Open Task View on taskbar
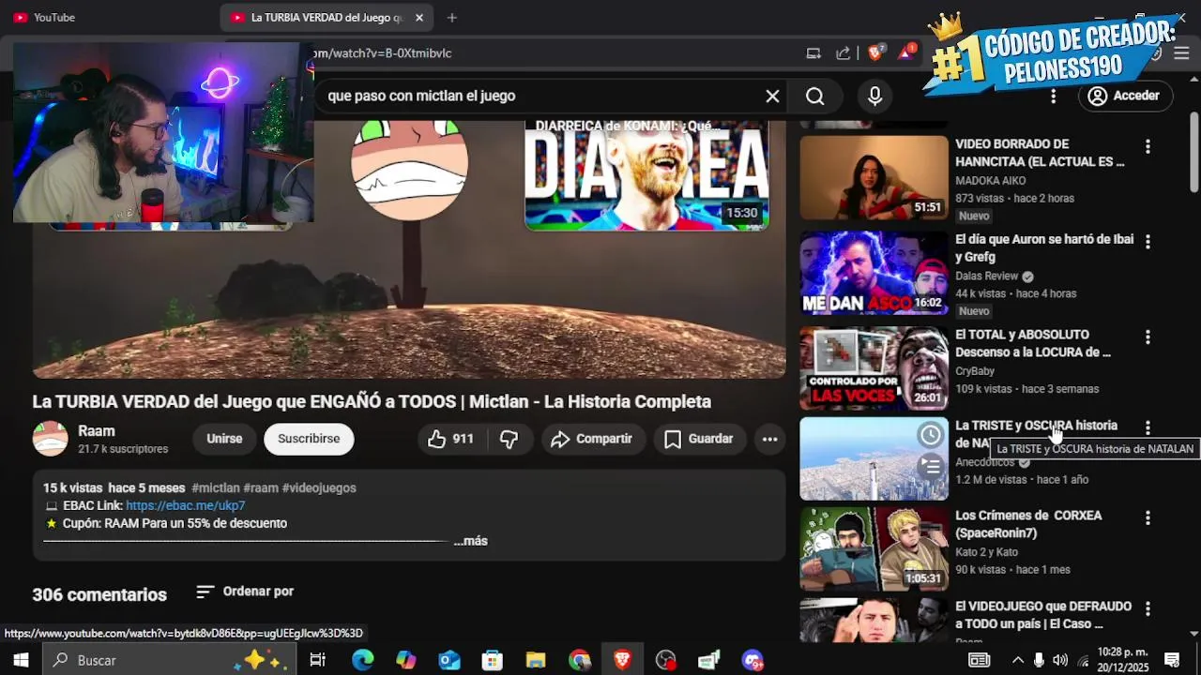1201x675 pixels. pyautogui.click(x=317, y=660)
